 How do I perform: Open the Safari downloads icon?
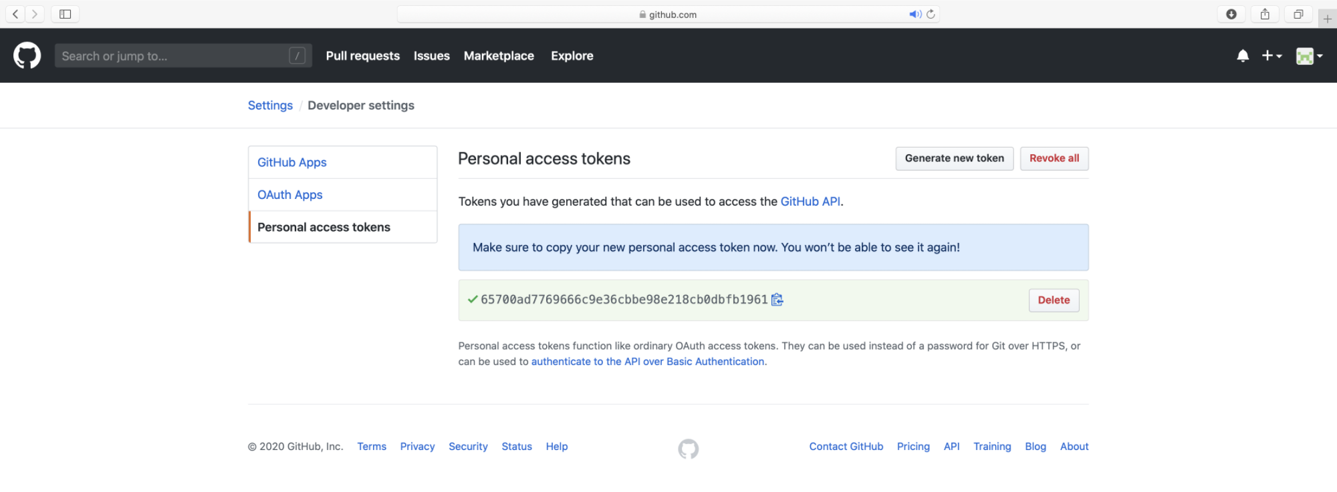click(1231, 14)
